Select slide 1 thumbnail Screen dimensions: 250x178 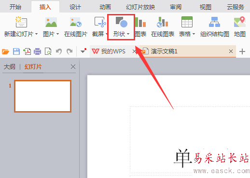42,96
